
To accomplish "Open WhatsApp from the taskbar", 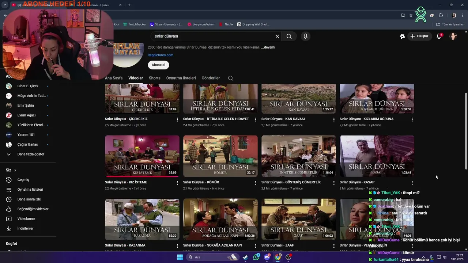I will point(256,257).
